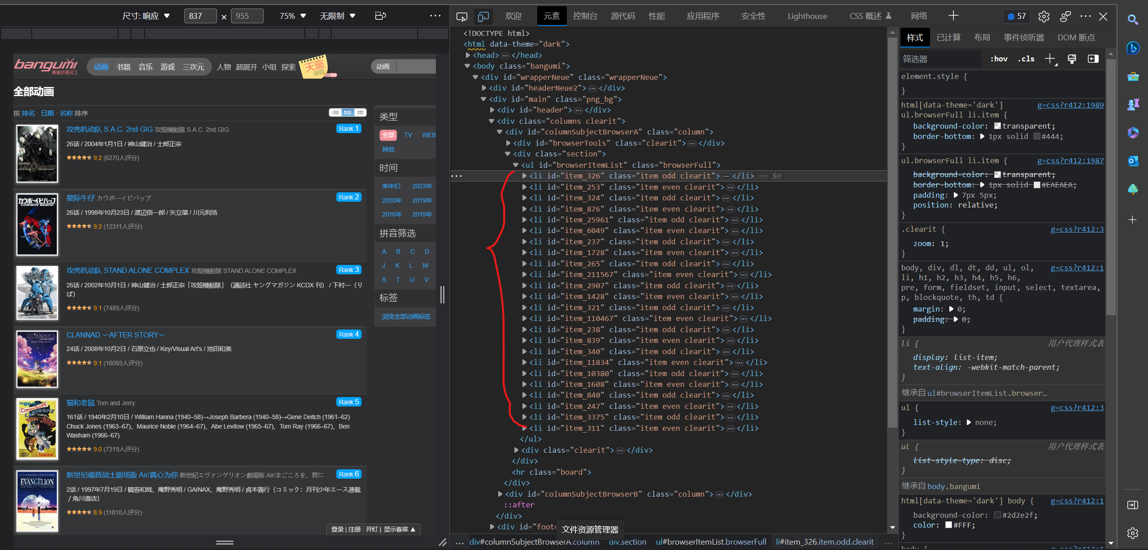Click the new style rule plus icon
Screen dimensions: 1148x550
[1050, 59]
